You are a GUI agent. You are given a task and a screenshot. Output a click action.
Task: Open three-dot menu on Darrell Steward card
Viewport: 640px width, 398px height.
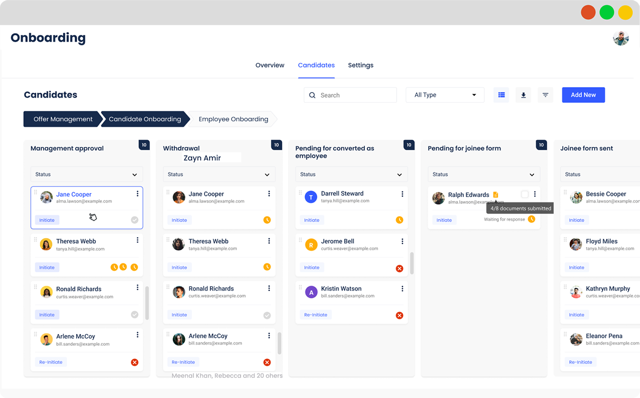click(402, 194)
